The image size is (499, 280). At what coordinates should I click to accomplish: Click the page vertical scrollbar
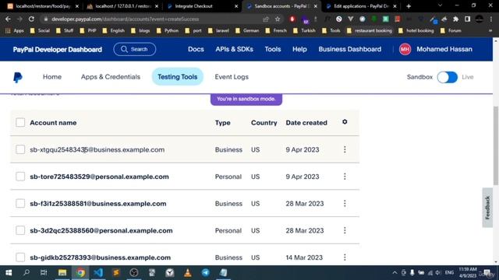[496, 145]
